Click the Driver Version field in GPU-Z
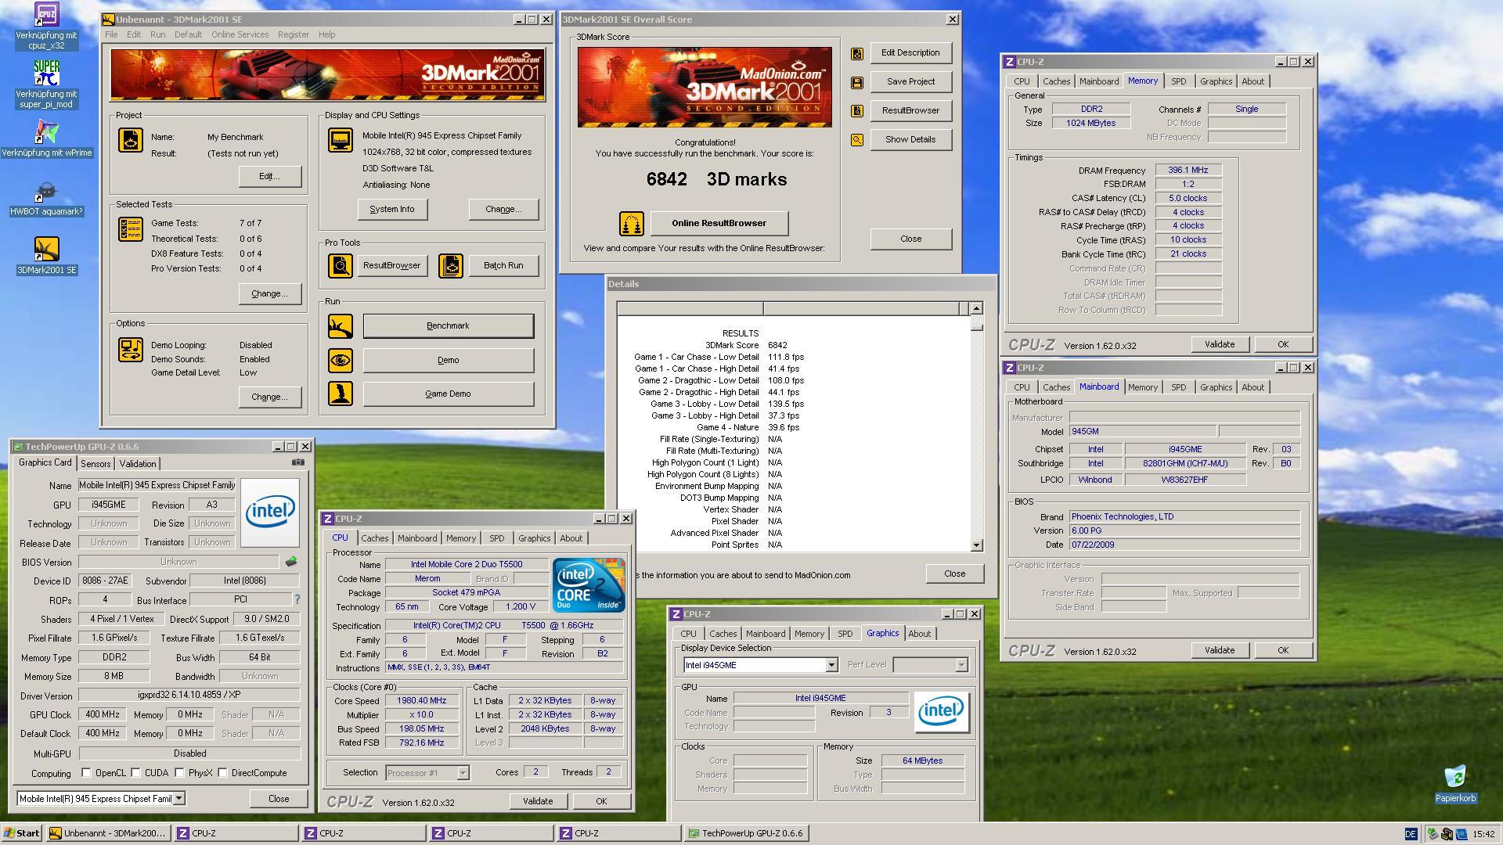 click(x=189, y=696)
